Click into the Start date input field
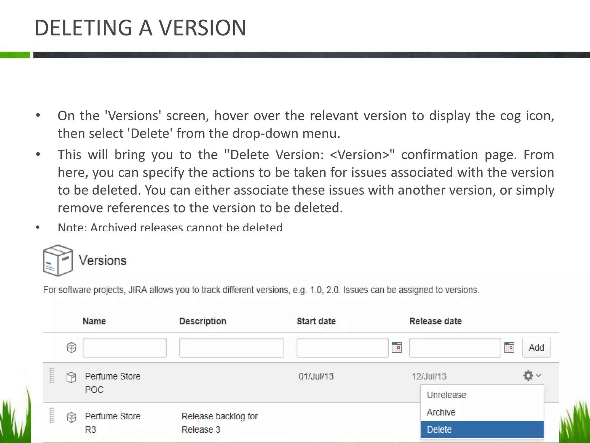 pos(343,348)
